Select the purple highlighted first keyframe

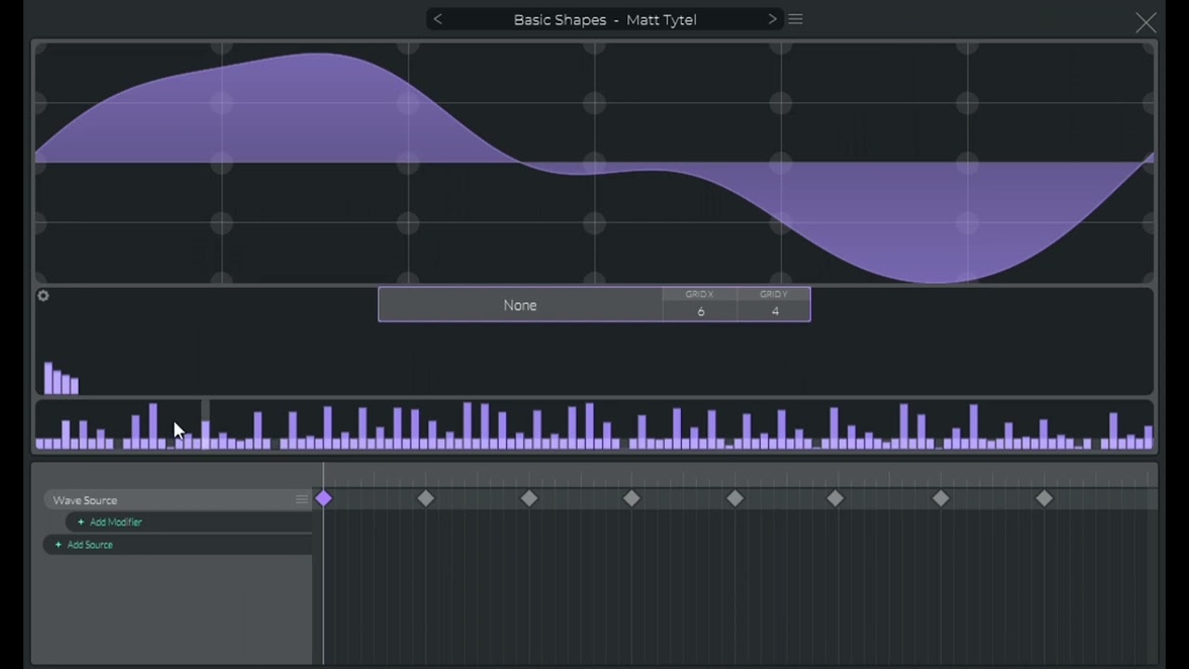pyautogui.click(x=323, y=499)
